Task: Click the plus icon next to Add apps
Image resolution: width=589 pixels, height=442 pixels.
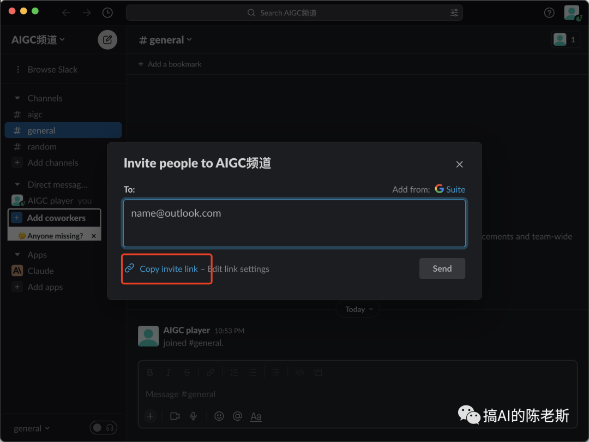Action: (x=17, y=287)
